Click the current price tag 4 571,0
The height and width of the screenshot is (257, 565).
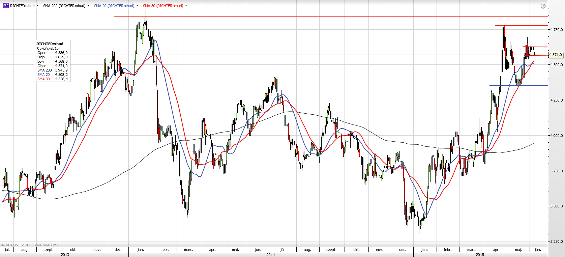[556, 55]
